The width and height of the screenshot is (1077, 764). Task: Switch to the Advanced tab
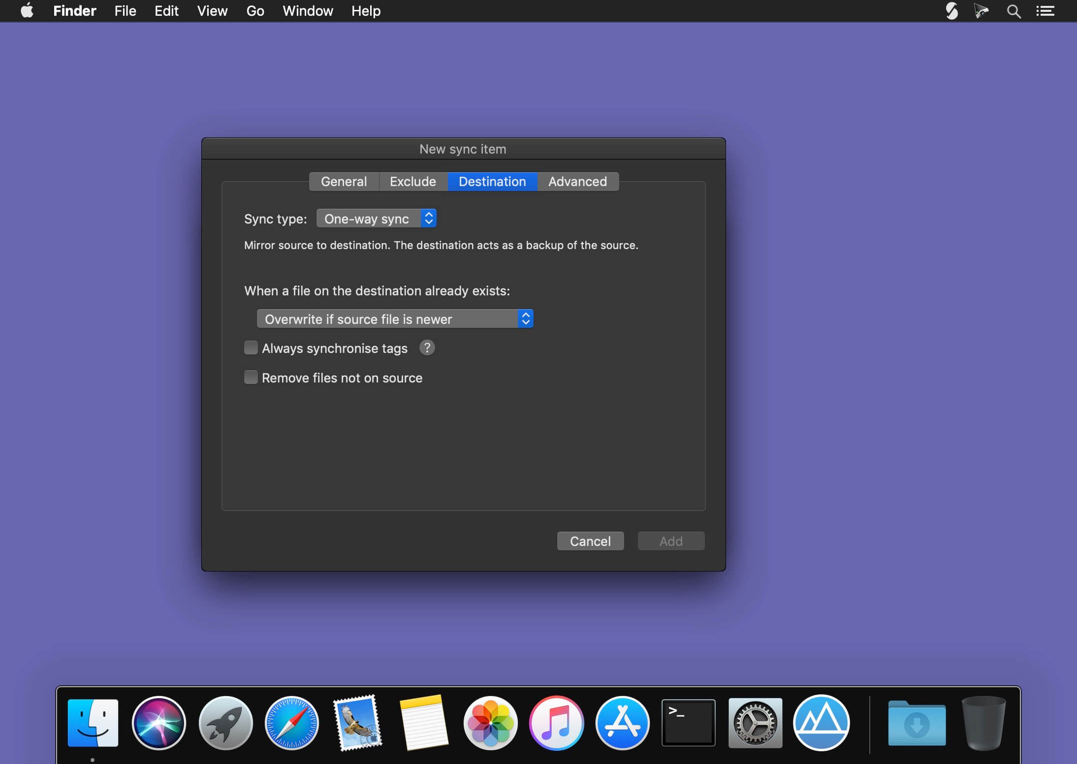(577, 181)
